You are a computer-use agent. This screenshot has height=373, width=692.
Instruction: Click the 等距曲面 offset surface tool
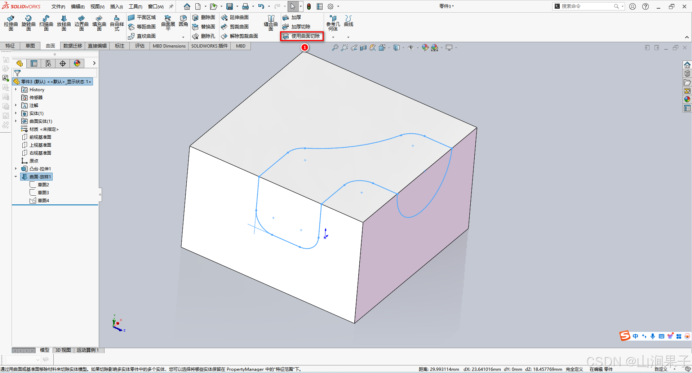(x=142, y=27)
